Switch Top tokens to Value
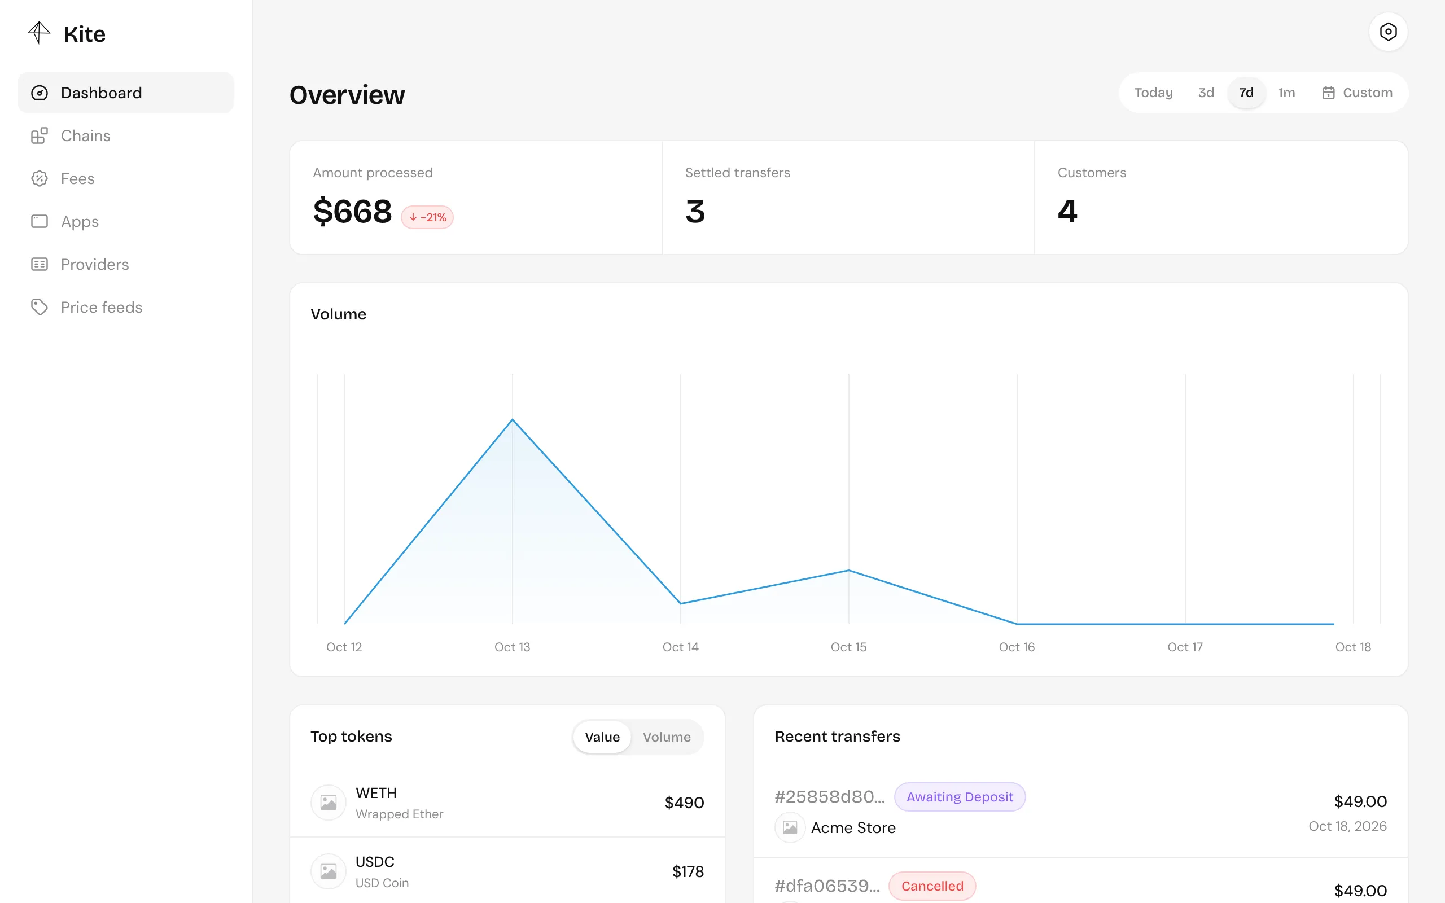 coord(602,737)
